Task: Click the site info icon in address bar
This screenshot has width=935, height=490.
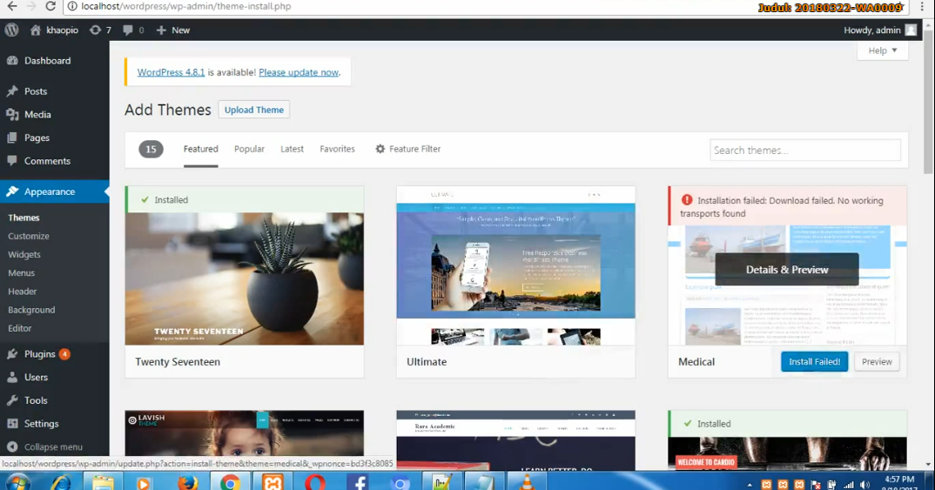Action: click(72, 6)
